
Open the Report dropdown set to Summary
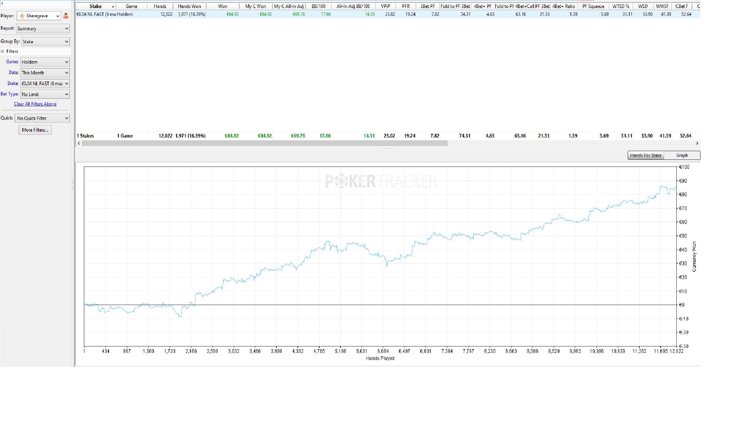pyautogui.click(x=43, y=28)
